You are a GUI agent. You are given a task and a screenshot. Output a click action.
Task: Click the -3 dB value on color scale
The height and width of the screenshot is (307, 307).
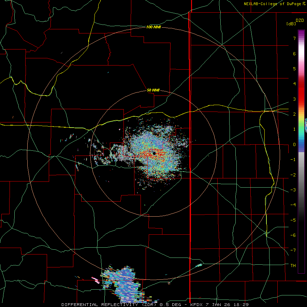(293, 190)
